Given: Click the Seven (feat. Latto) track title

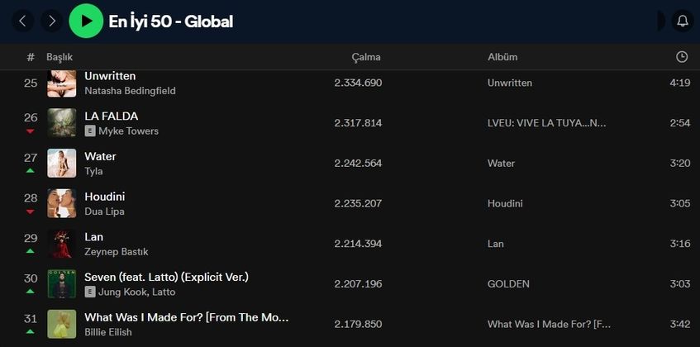Looking at the screenshot, I should pos(166,277).
